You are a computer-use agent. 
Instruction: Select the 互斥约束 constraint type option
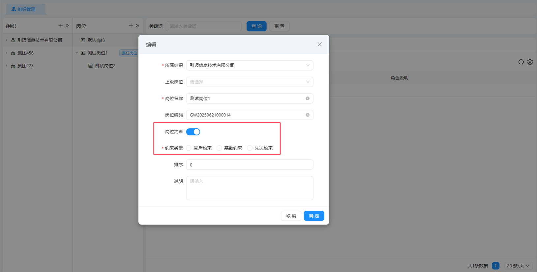[189, 148]
